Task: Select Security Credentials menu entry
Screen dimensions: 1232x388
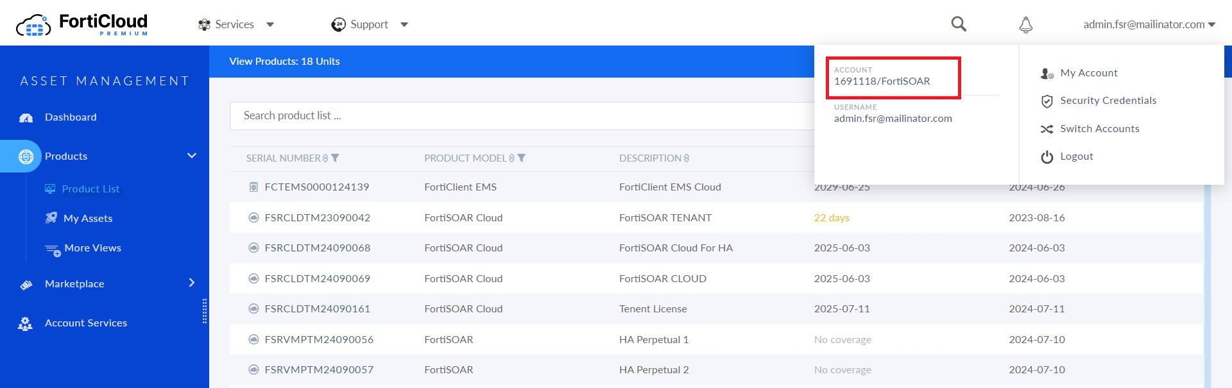Action: coord(1108,101)
